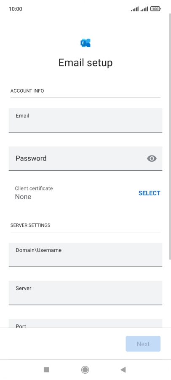
Task: Tap the Exchange logo icon
Action: pyautogui.click(x=85, y=43)
